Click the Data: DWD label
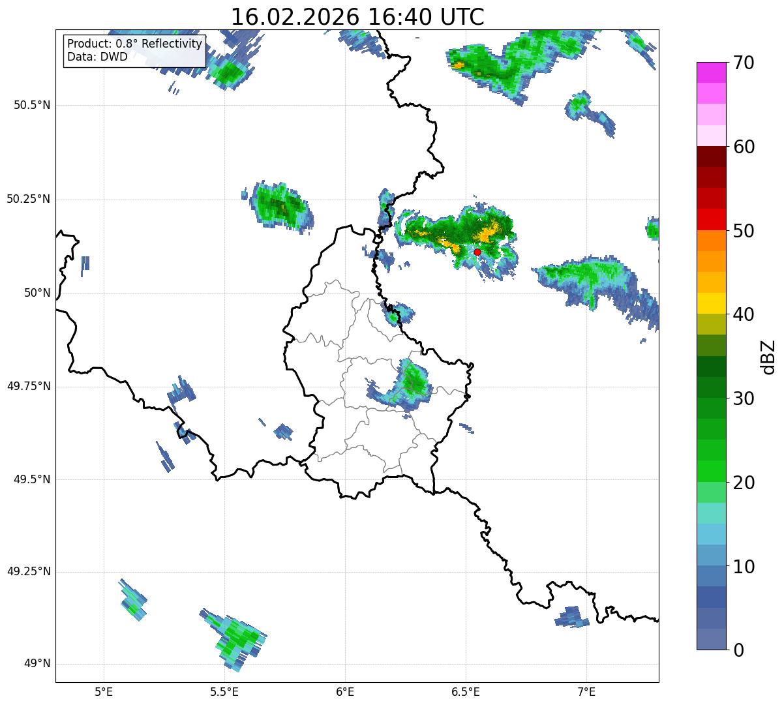 tap(97, 57)
